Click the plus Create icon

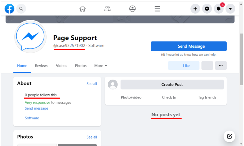[195, 9]
